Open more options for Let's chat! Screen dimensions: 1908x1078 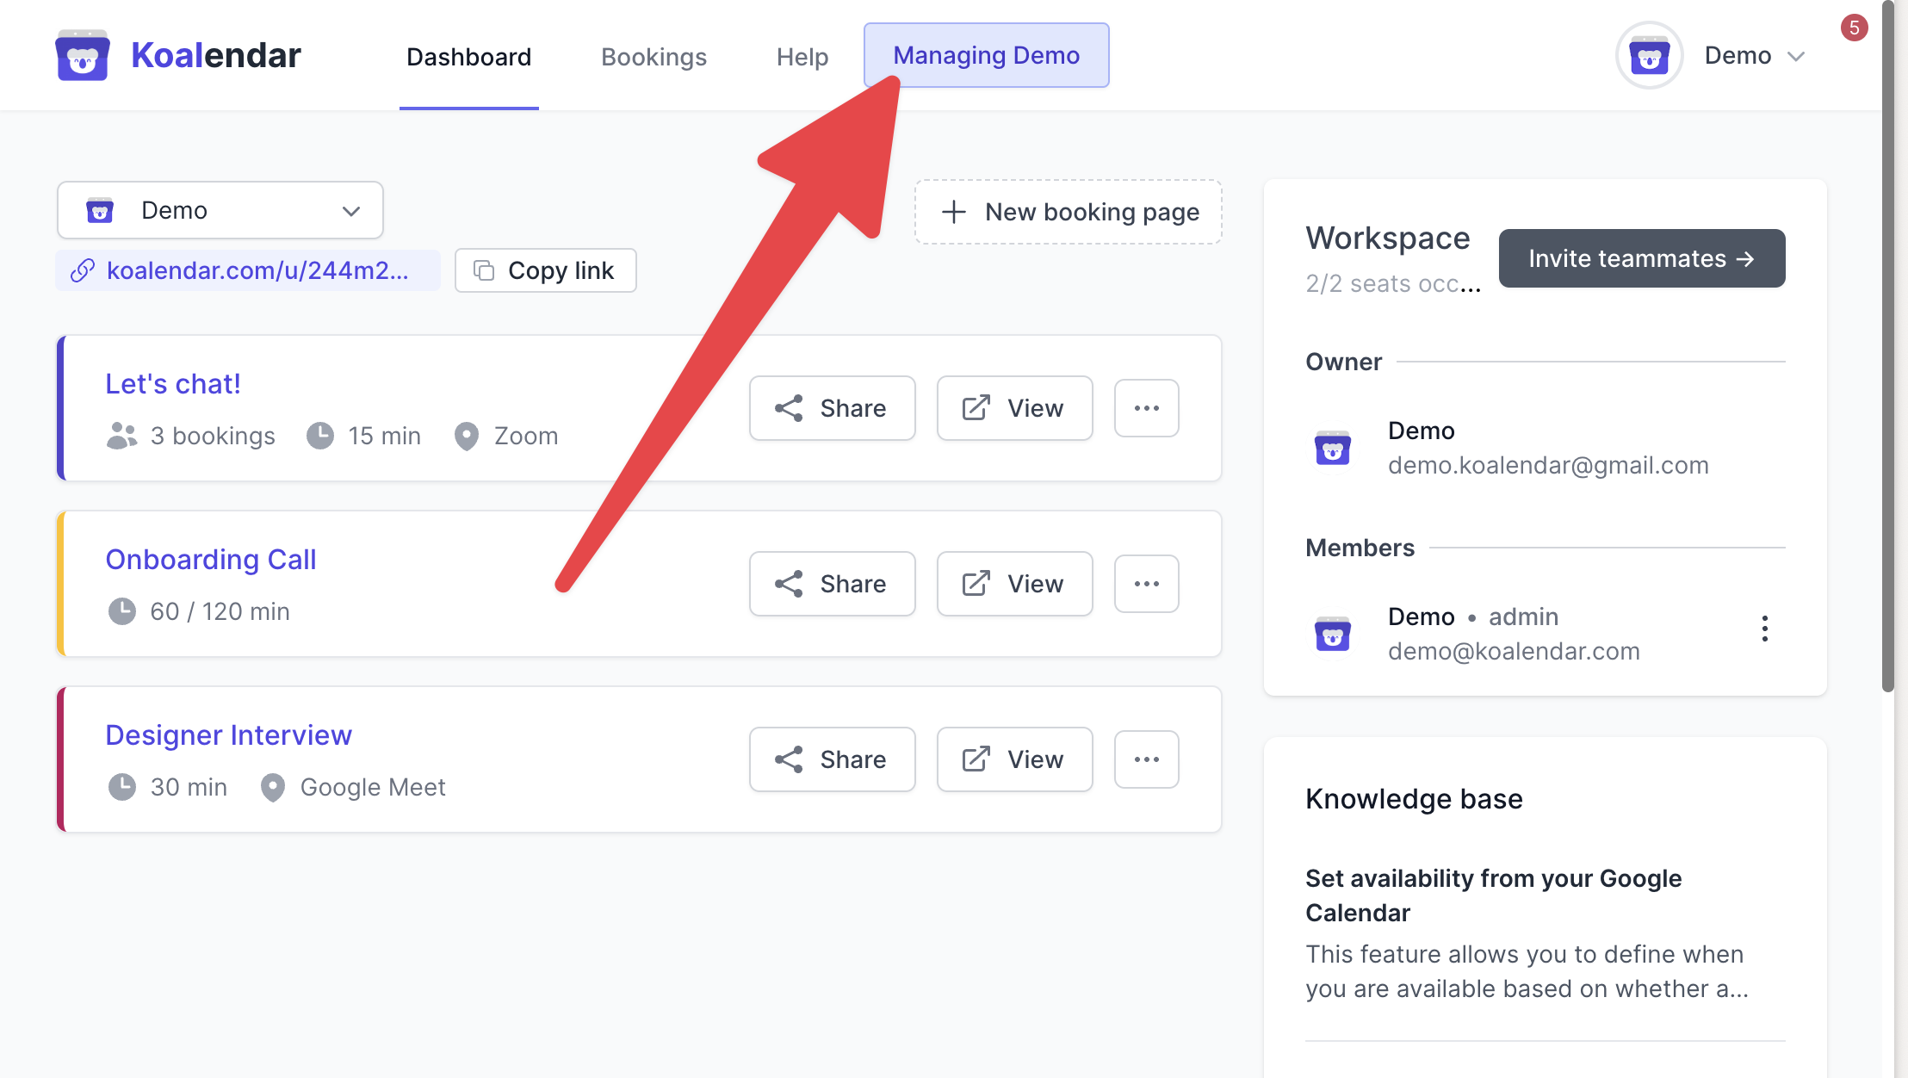click(x=1147, y=408)
